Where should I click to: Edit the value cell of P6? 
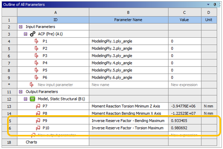coord(185,77)
